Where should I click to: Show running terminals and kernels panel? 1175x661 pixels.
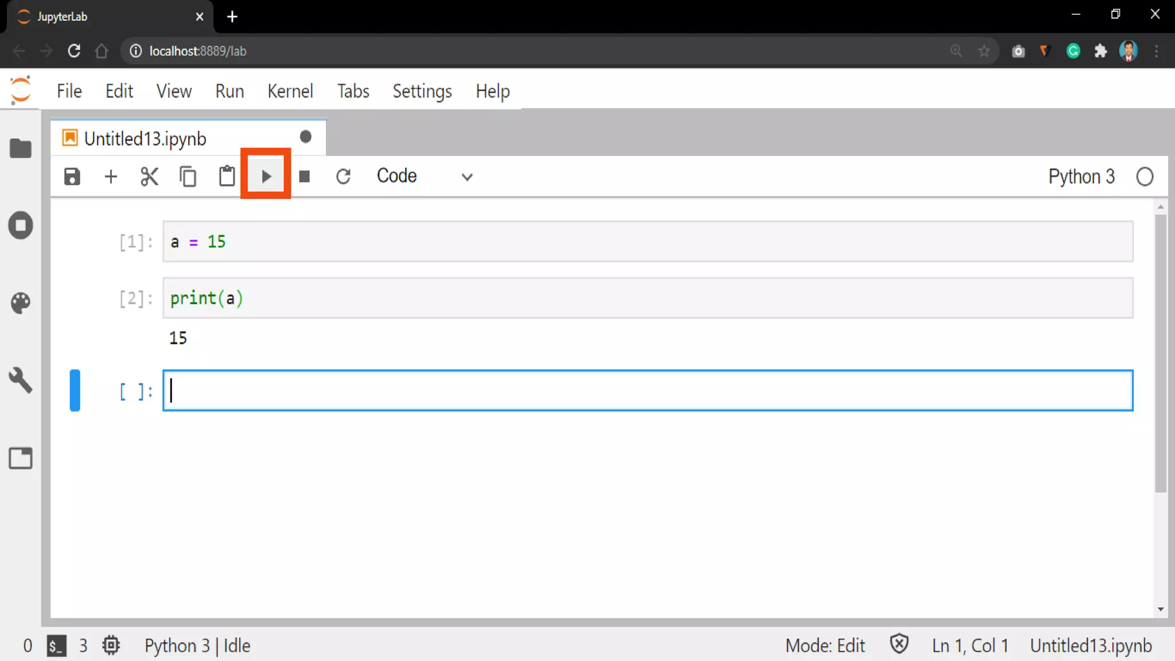click(x=21, y=225)
